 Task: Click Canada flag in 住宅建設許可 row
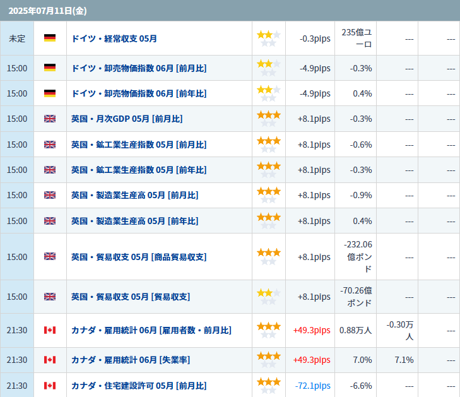click(x=50, y=386)
